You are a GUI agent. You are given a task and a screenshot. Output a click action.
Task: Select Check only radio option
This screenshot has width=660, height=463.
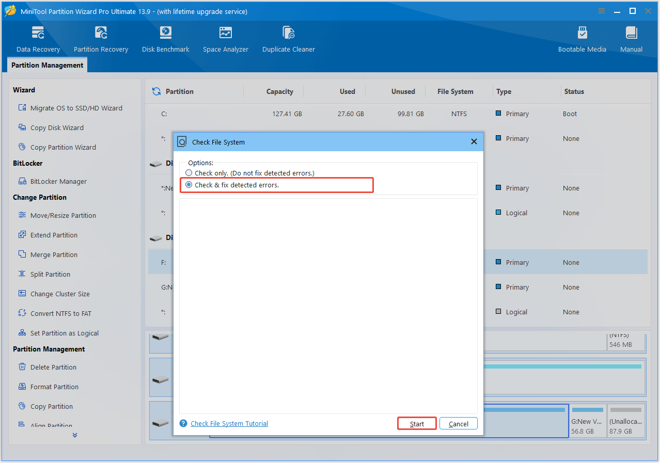pyautogui.click(x=189, y=173)
